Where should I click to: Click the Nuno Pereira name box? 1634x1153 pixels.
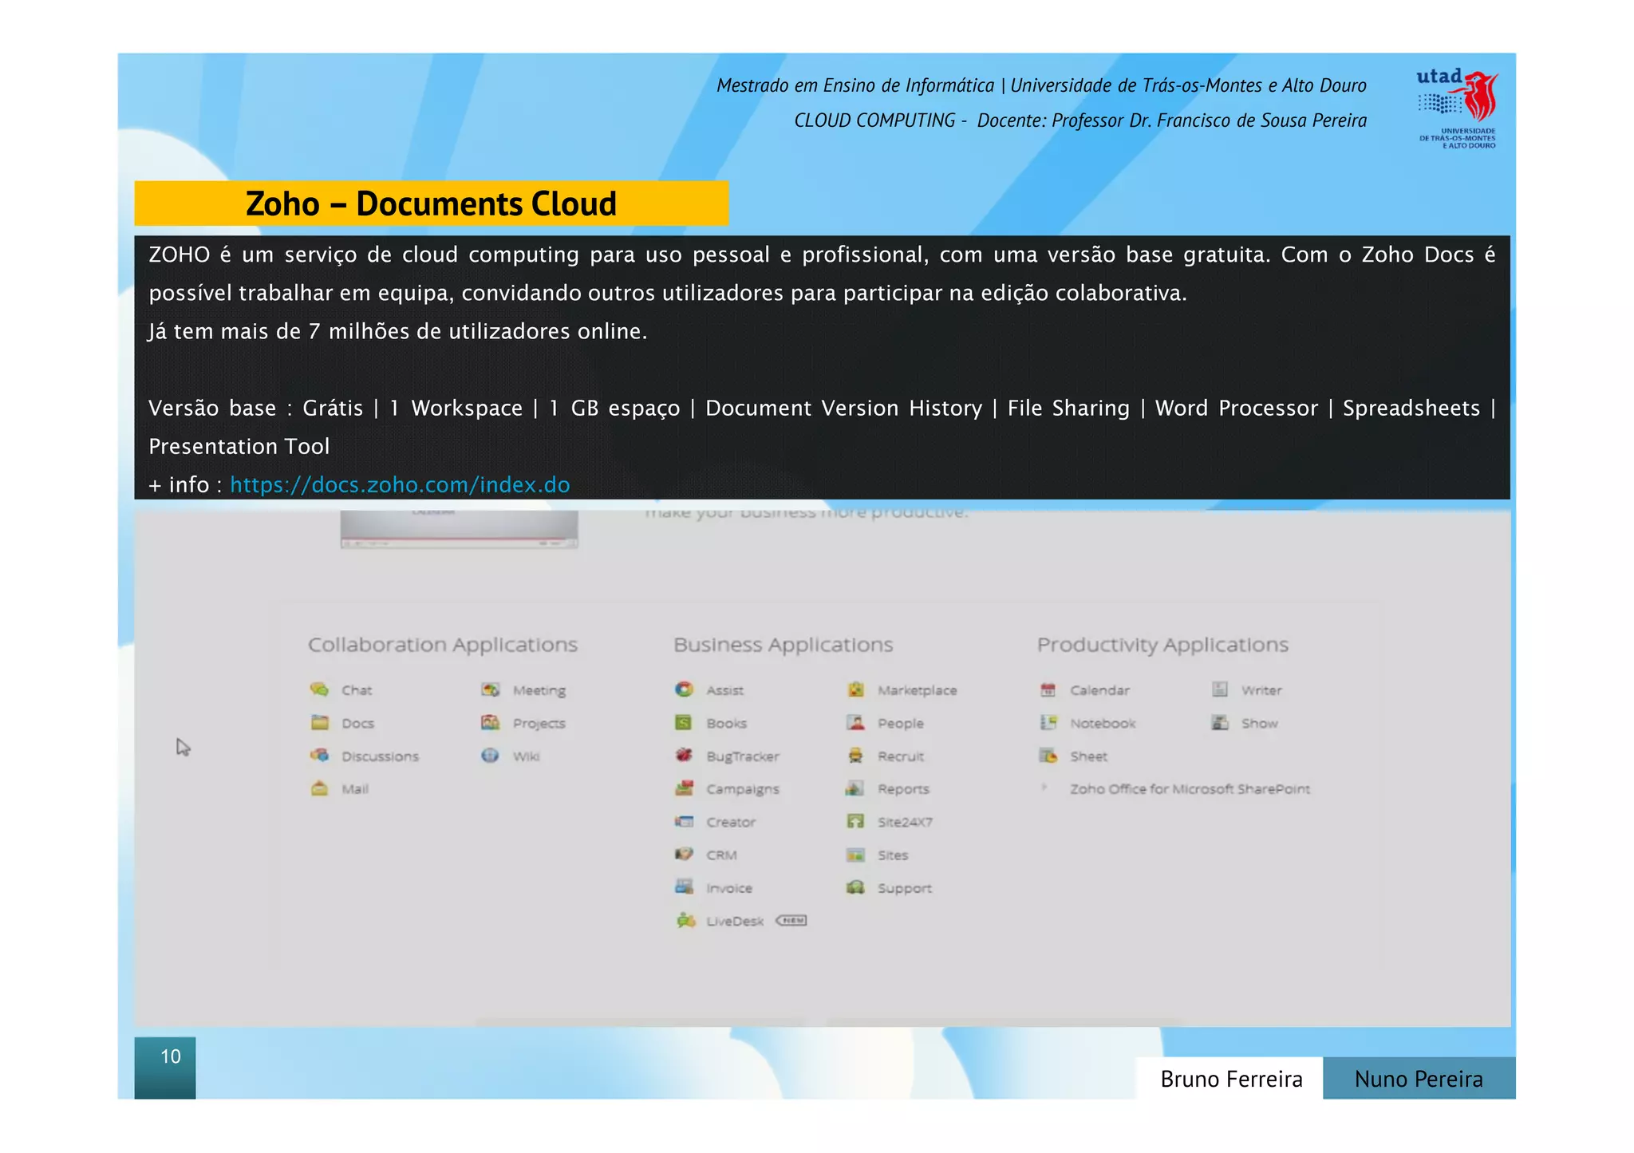pyautogui.click(x=1418, y=1079)
